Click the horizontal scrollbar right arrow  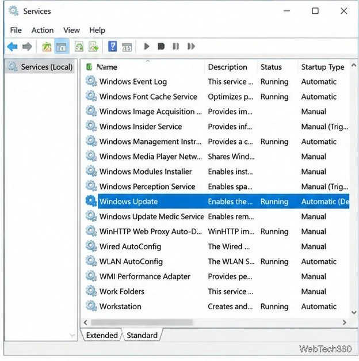[x=345, y=322]
